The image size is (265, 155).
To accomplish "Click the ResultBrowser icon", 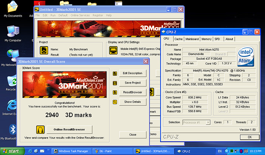I will tap(115, 93).
